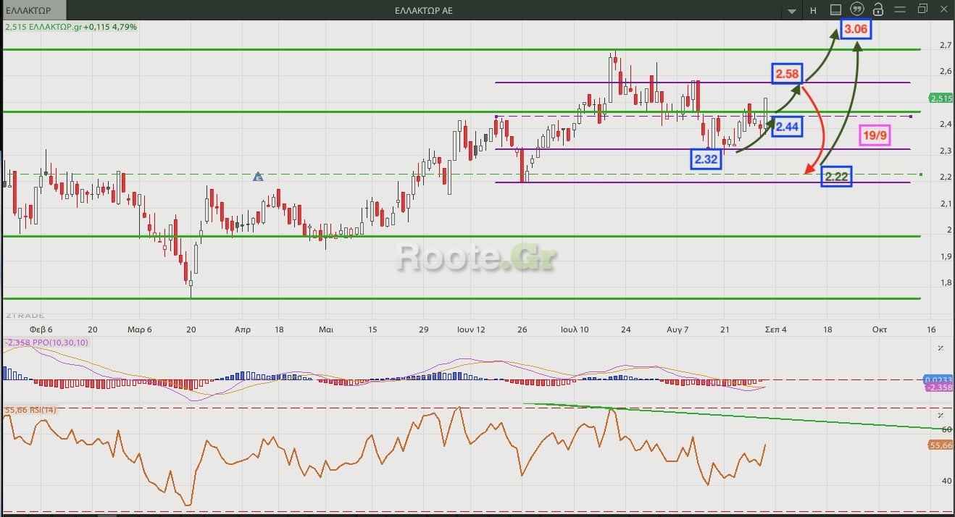The width and height of the screenshot is (955, 517).
Task: Click the restore window icon
Action: pos(922,9)
